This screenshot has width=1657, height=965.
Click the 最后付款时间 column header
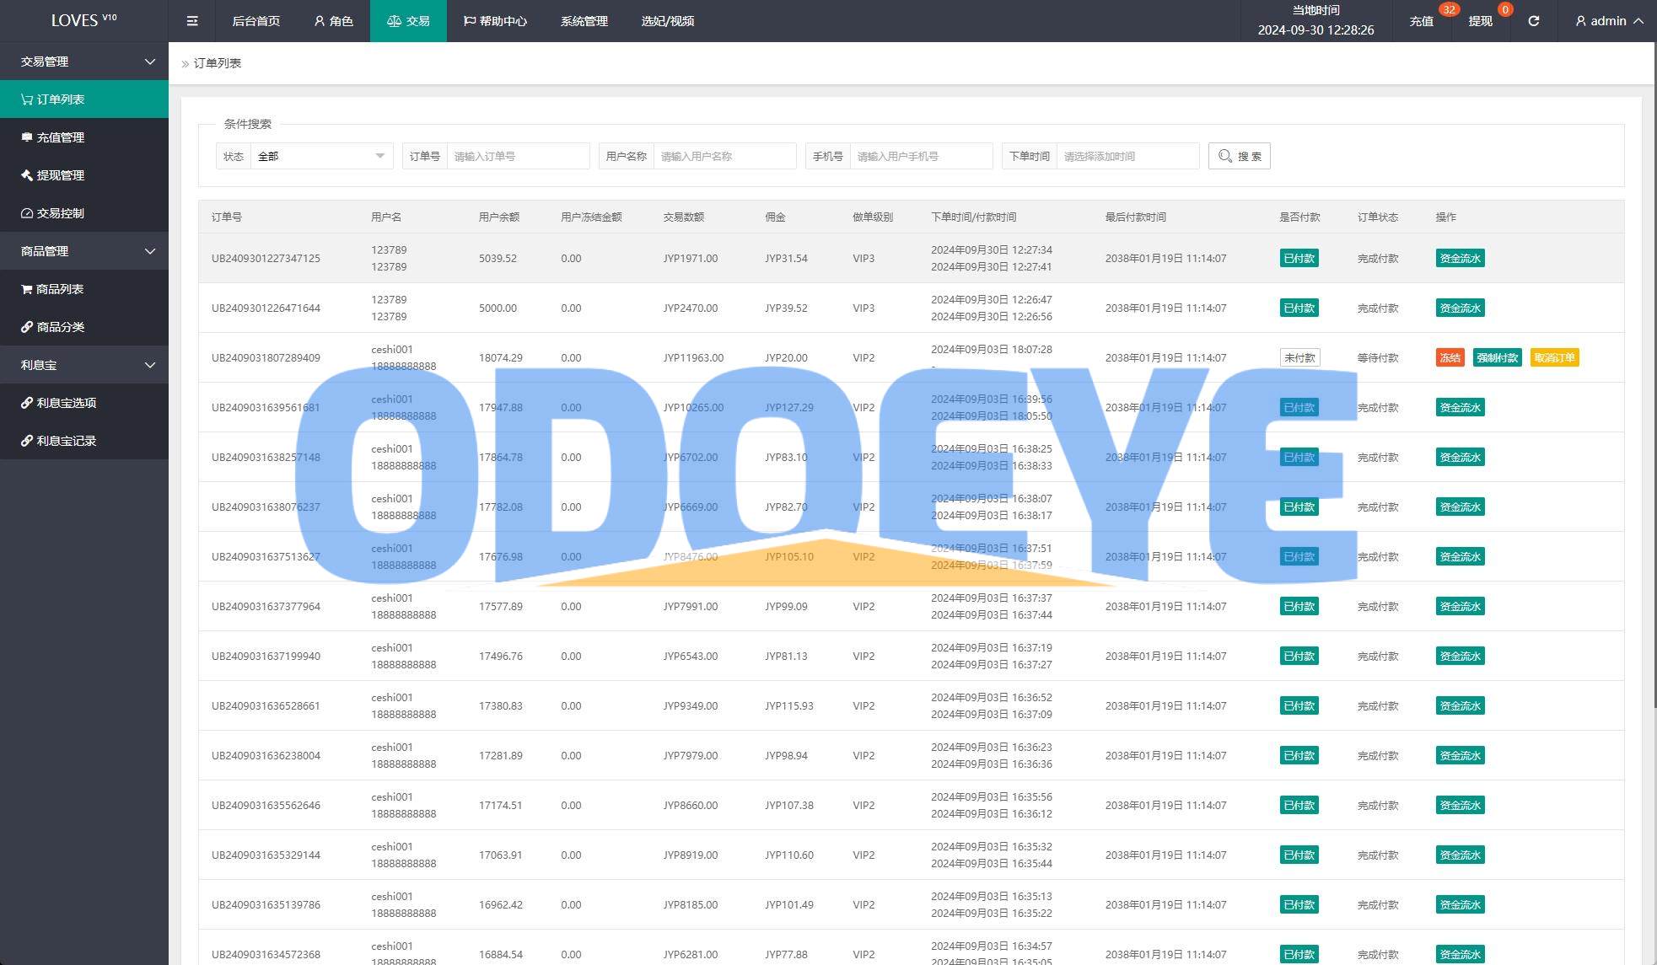[x=1136, y=217]
